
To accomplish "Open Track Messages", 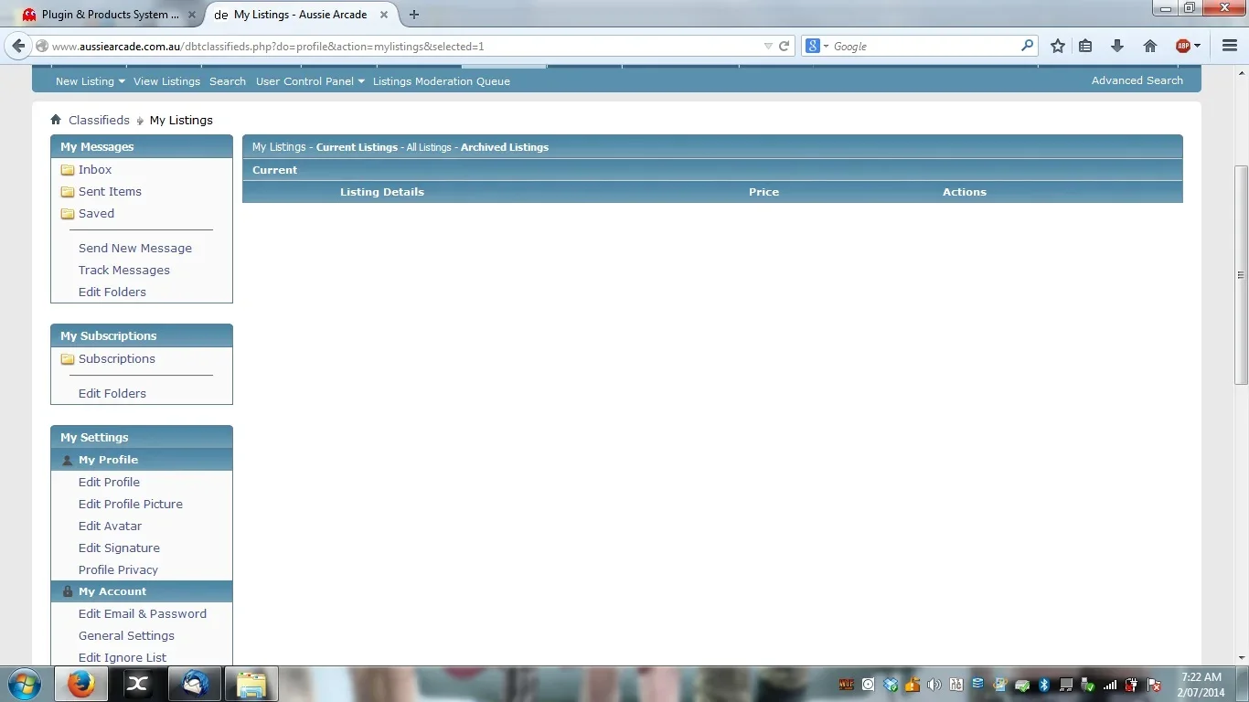I will click(x=124, y=271).
